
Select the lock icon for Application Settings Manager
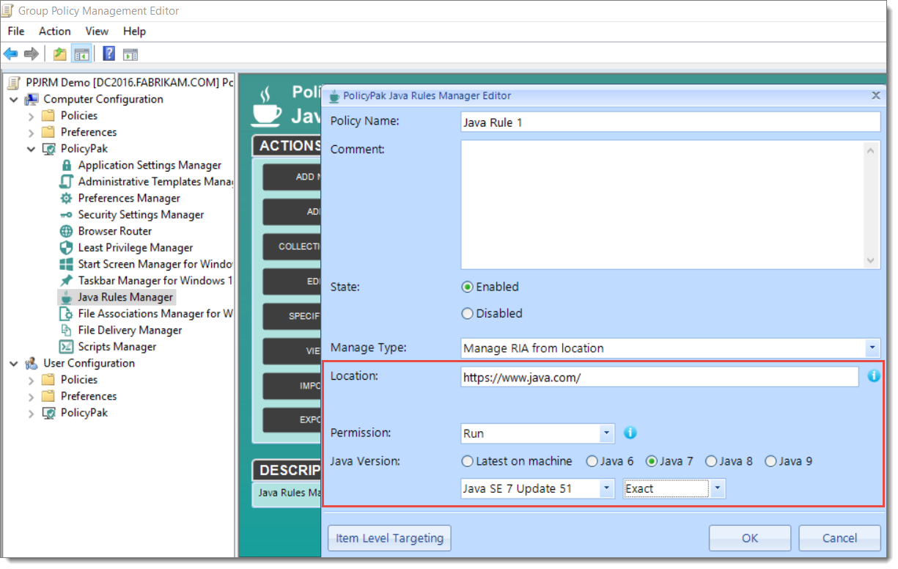[67, 165]
